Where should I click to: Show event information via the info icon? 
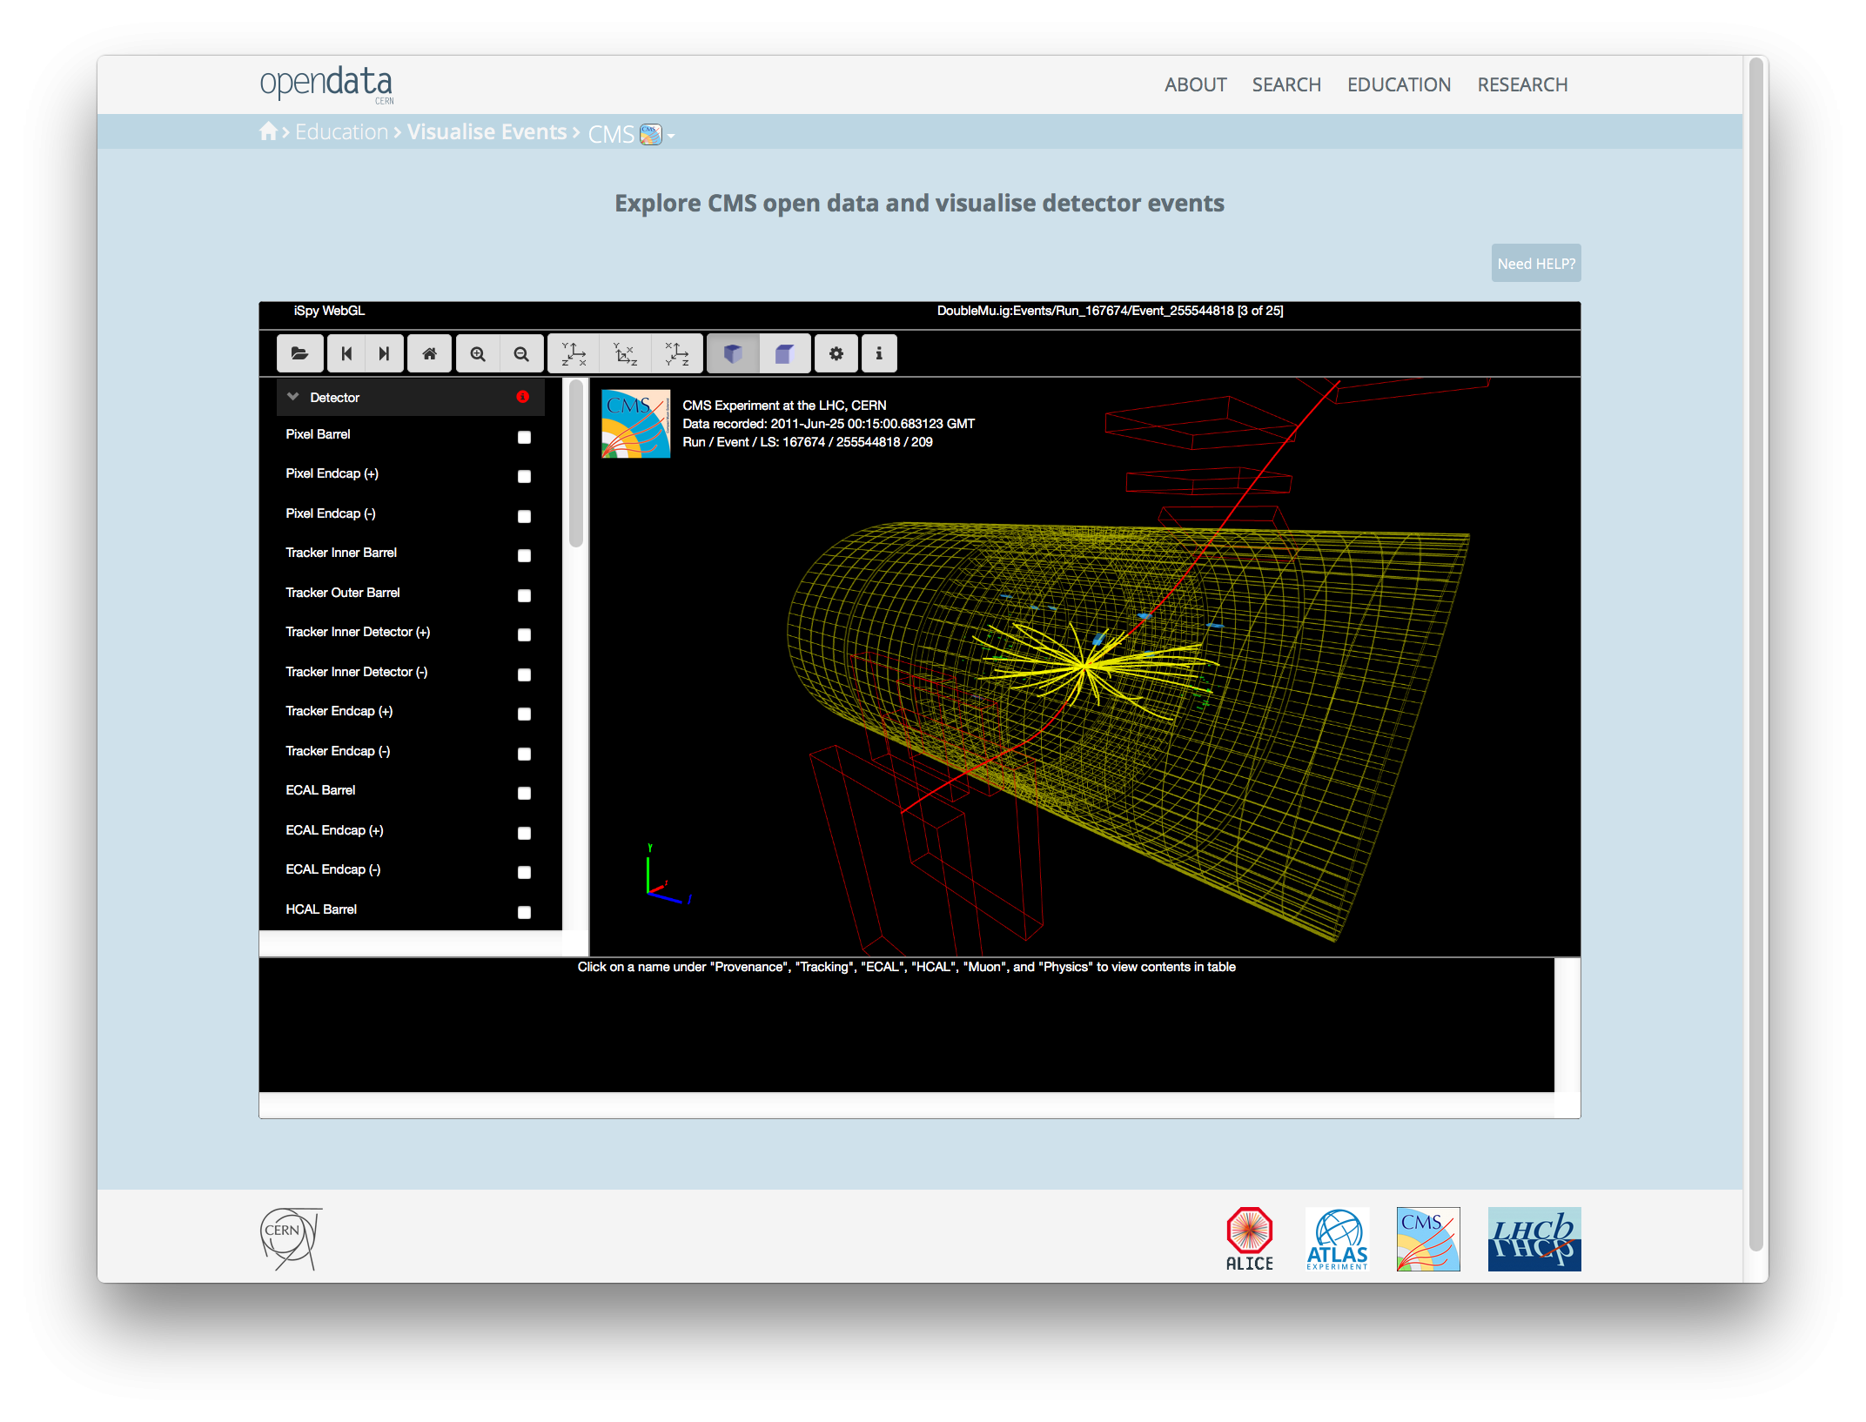point(879,353)
